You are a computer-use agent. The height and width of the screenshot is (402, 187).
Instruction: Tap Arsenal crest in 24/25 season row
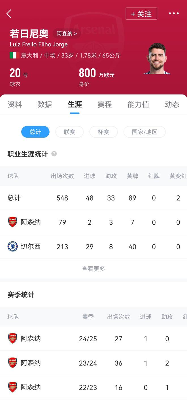(x=12, y=338)
